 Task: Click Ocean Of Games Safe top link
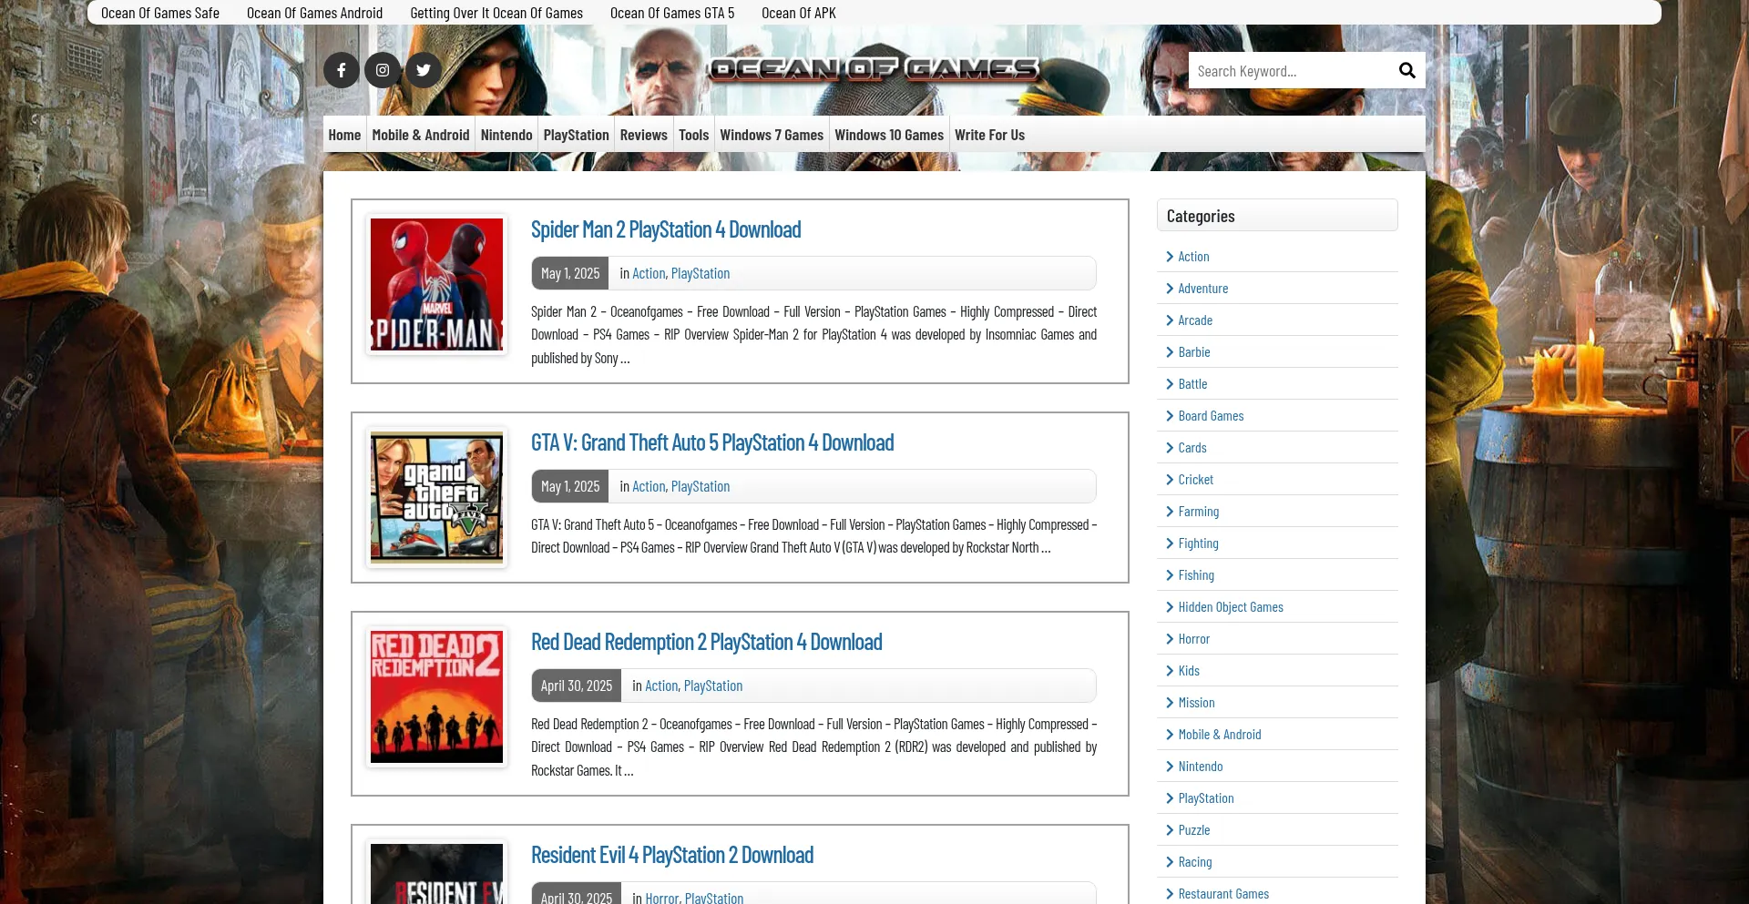click(x=160, y=13)
